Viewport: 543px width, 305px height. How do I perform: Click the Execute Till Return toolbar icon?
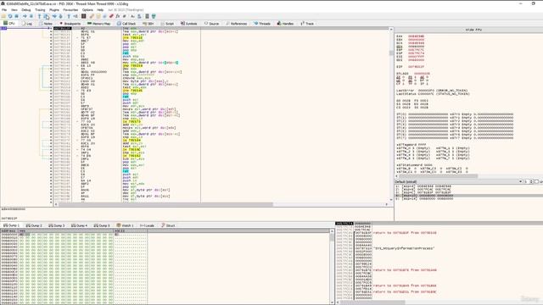[x=69, y=16]
